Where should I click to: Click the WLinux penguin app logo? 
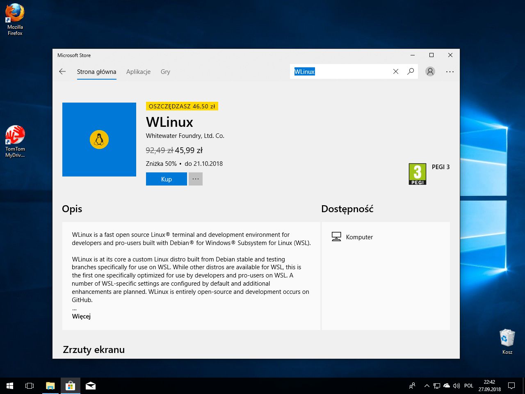click(99, 140)
